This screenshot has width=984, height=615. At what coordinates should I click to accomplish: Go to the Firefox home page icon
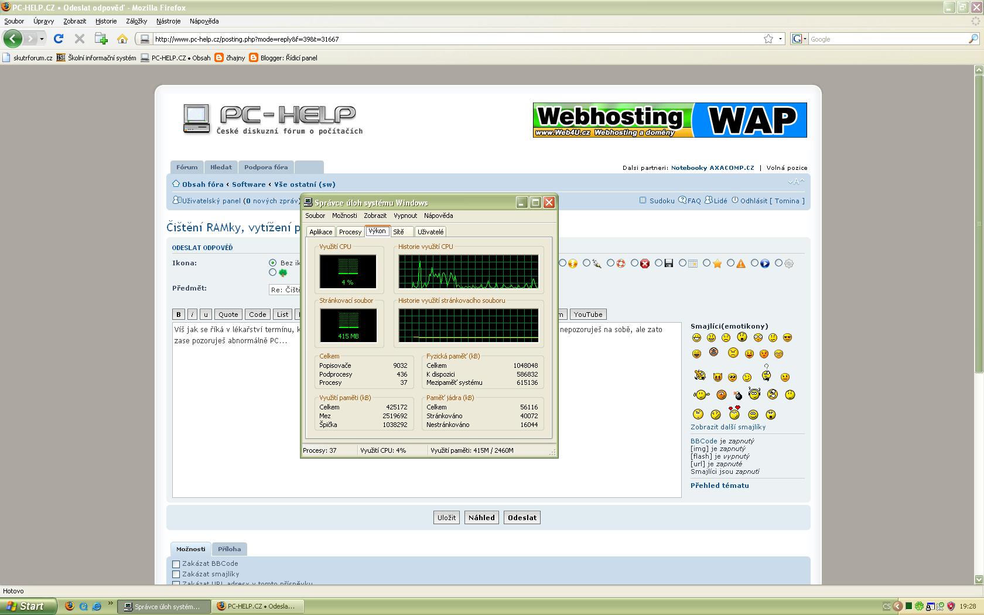pos(122,39)
